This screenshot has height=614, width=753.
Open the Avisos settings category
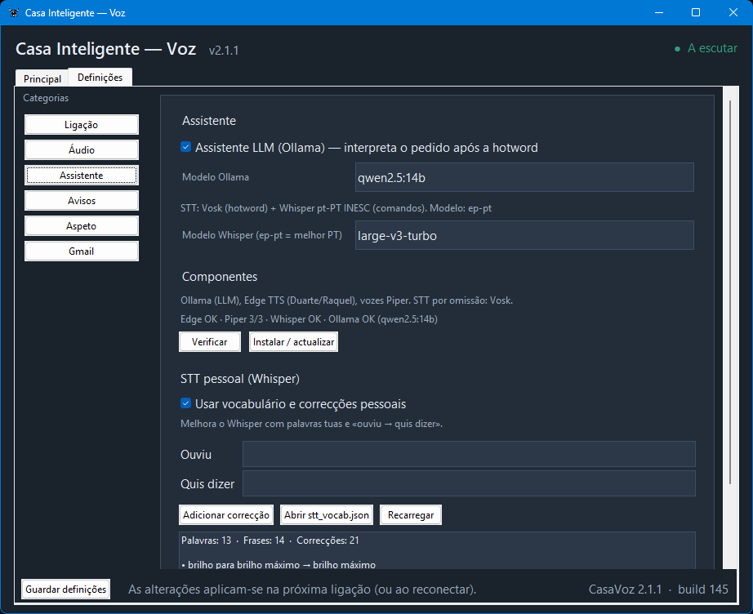(82, 201)
